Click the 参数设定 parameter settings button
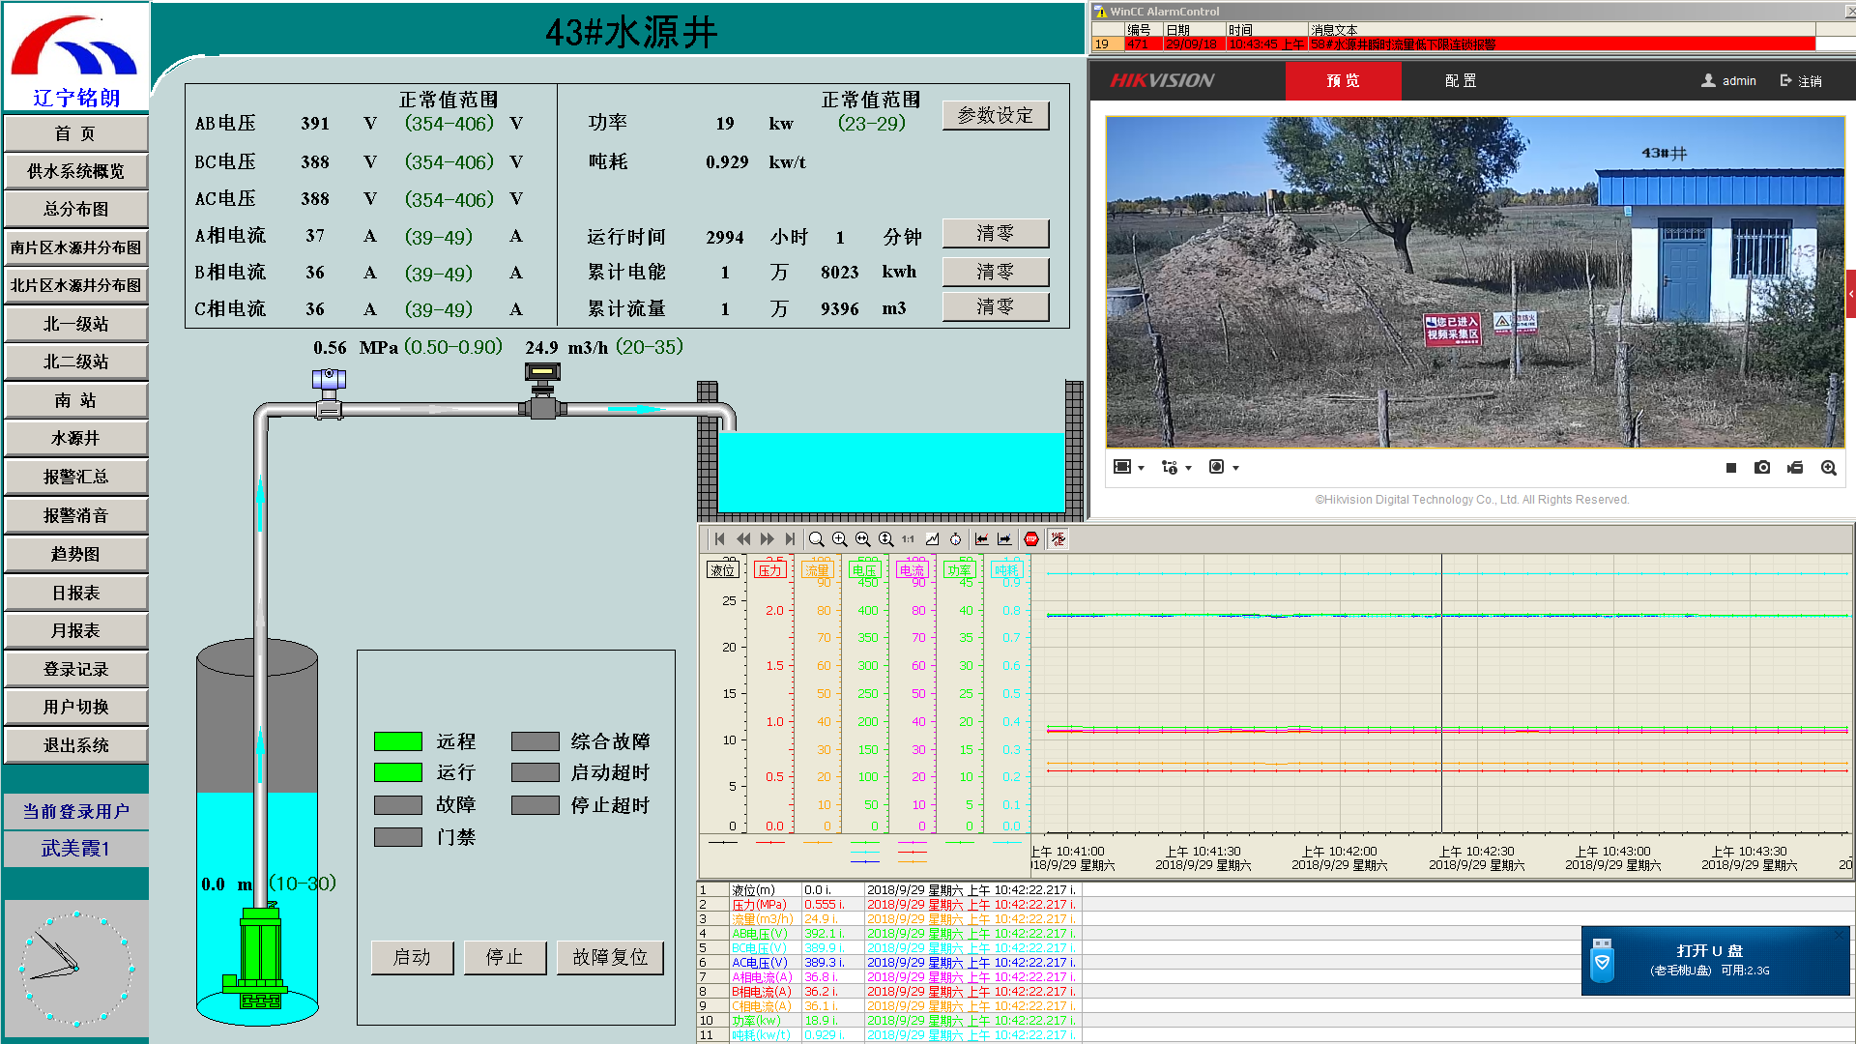 [x=995, y=116]
